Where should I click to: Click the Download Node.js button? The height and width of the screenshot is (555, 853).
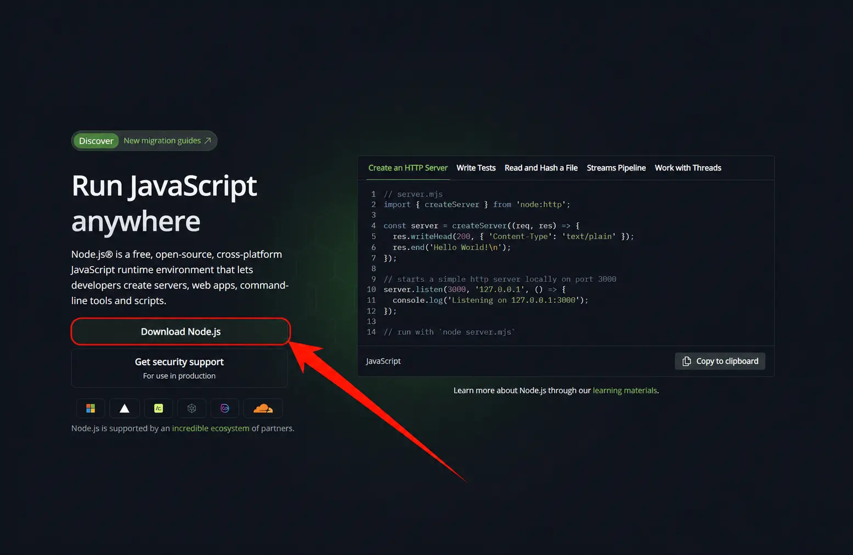180,331
